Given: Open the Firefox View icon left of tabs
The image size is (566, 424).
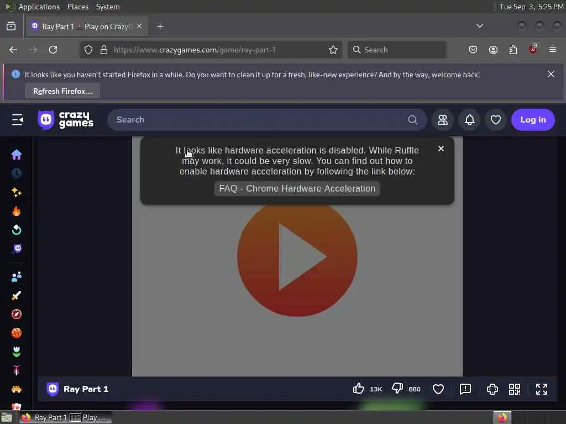Looking at the screenshot, I should (11, 26).
